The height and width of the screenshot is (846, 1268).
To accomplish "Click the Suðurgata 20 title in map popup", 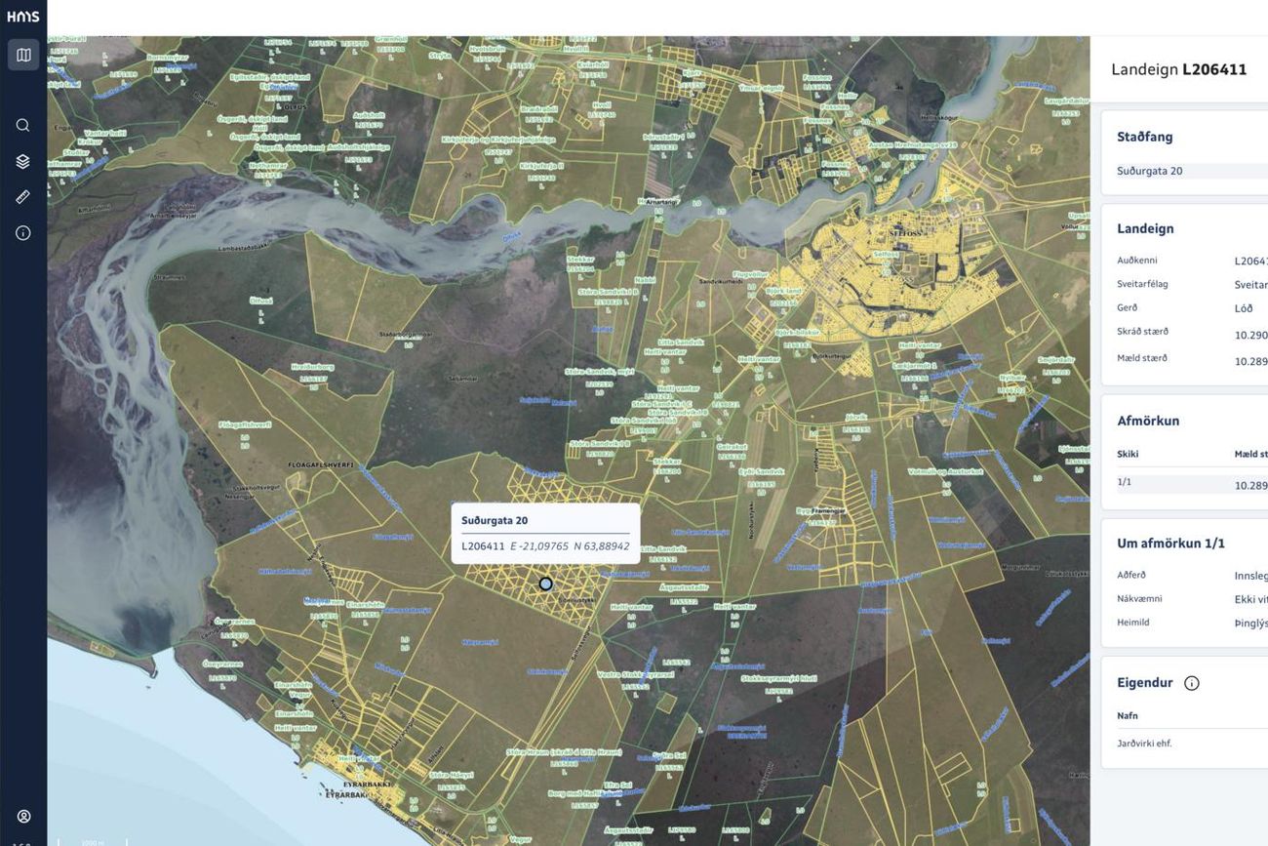I will coord(495,520).
